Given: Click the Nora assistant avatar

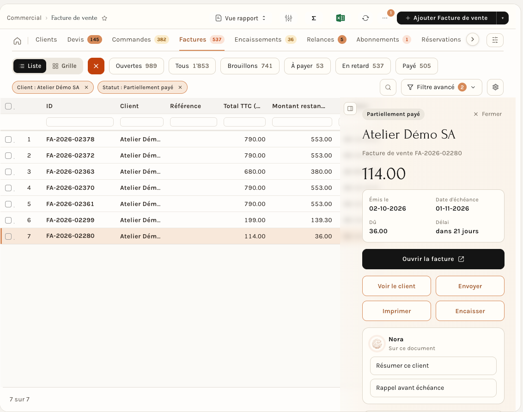Looking at the screenshot, I should 377,343.
